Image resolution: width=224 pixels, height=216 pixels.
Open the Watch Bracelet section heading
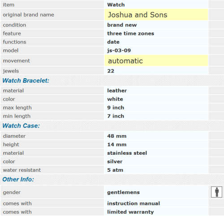26,80
